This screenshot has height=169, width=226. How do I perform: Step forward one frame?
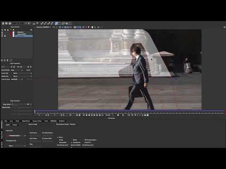tap(97, 115)
